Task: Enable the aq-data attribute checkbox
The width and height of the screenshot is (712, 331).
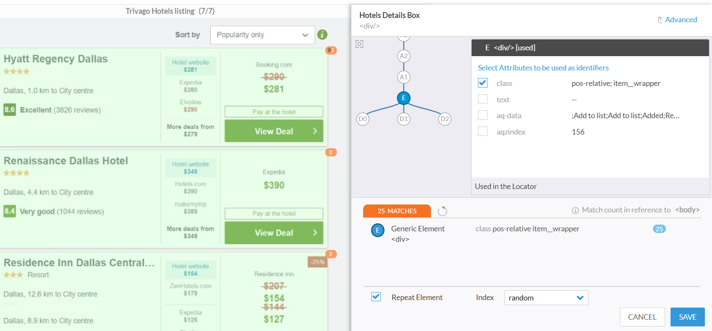Action: (x=483, y=115)
